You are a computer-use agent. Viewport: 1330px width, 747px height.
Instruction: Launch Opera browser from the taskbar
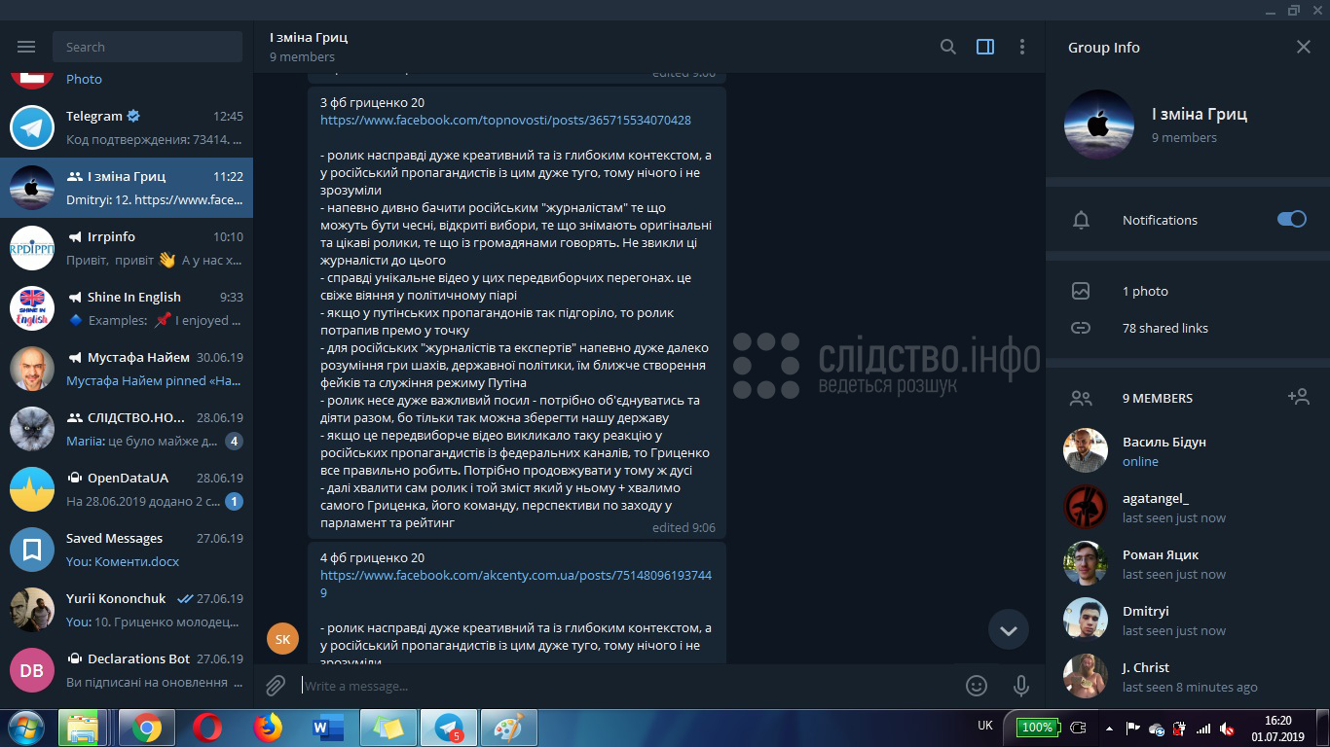coord(206,728)
